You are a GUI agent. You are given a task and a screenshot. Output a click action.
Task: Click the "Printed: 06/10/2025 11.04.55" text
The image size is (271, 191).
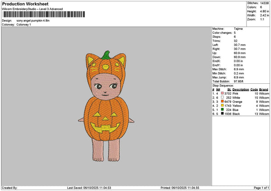pos(180,188)
